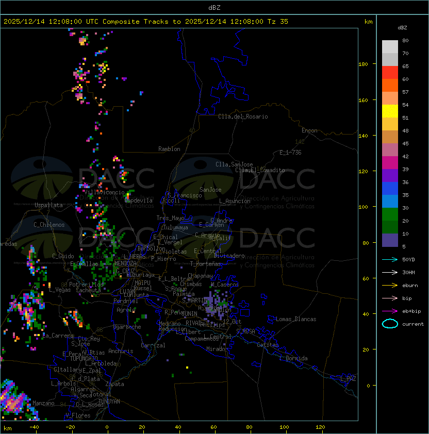Click the MENDOZA city label
The height and width of the screenshot is (434, 429).
[x=125, y=263]
